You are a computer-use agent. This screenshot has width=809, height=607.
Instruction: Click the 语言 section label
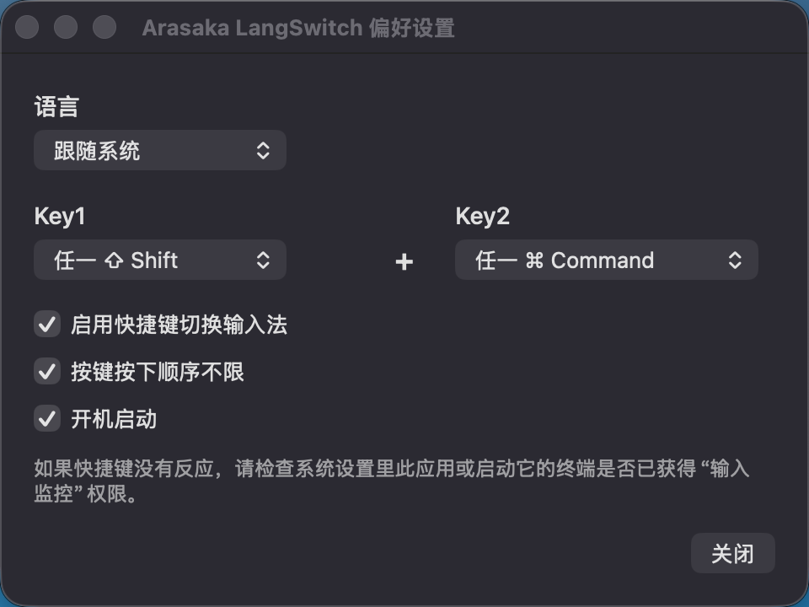pos(56,107)
